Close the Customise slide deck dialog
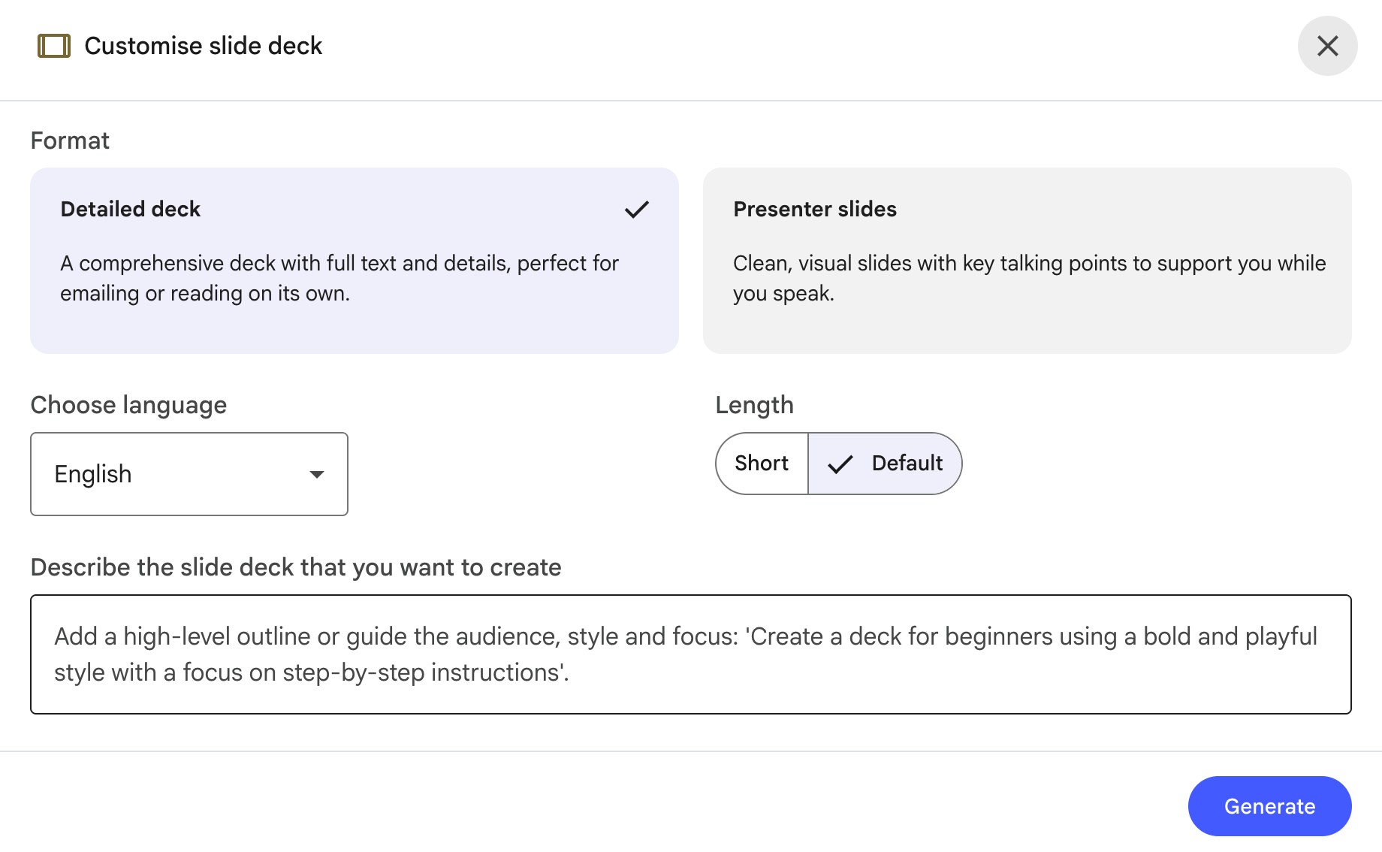The height and width of the screenshot is (852, 1382). pos(1327,46)
